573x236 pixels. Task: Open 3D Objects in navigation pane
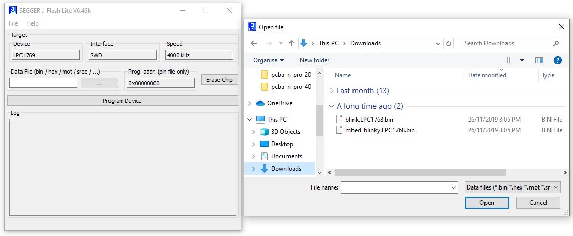click(x=280, y=132)
